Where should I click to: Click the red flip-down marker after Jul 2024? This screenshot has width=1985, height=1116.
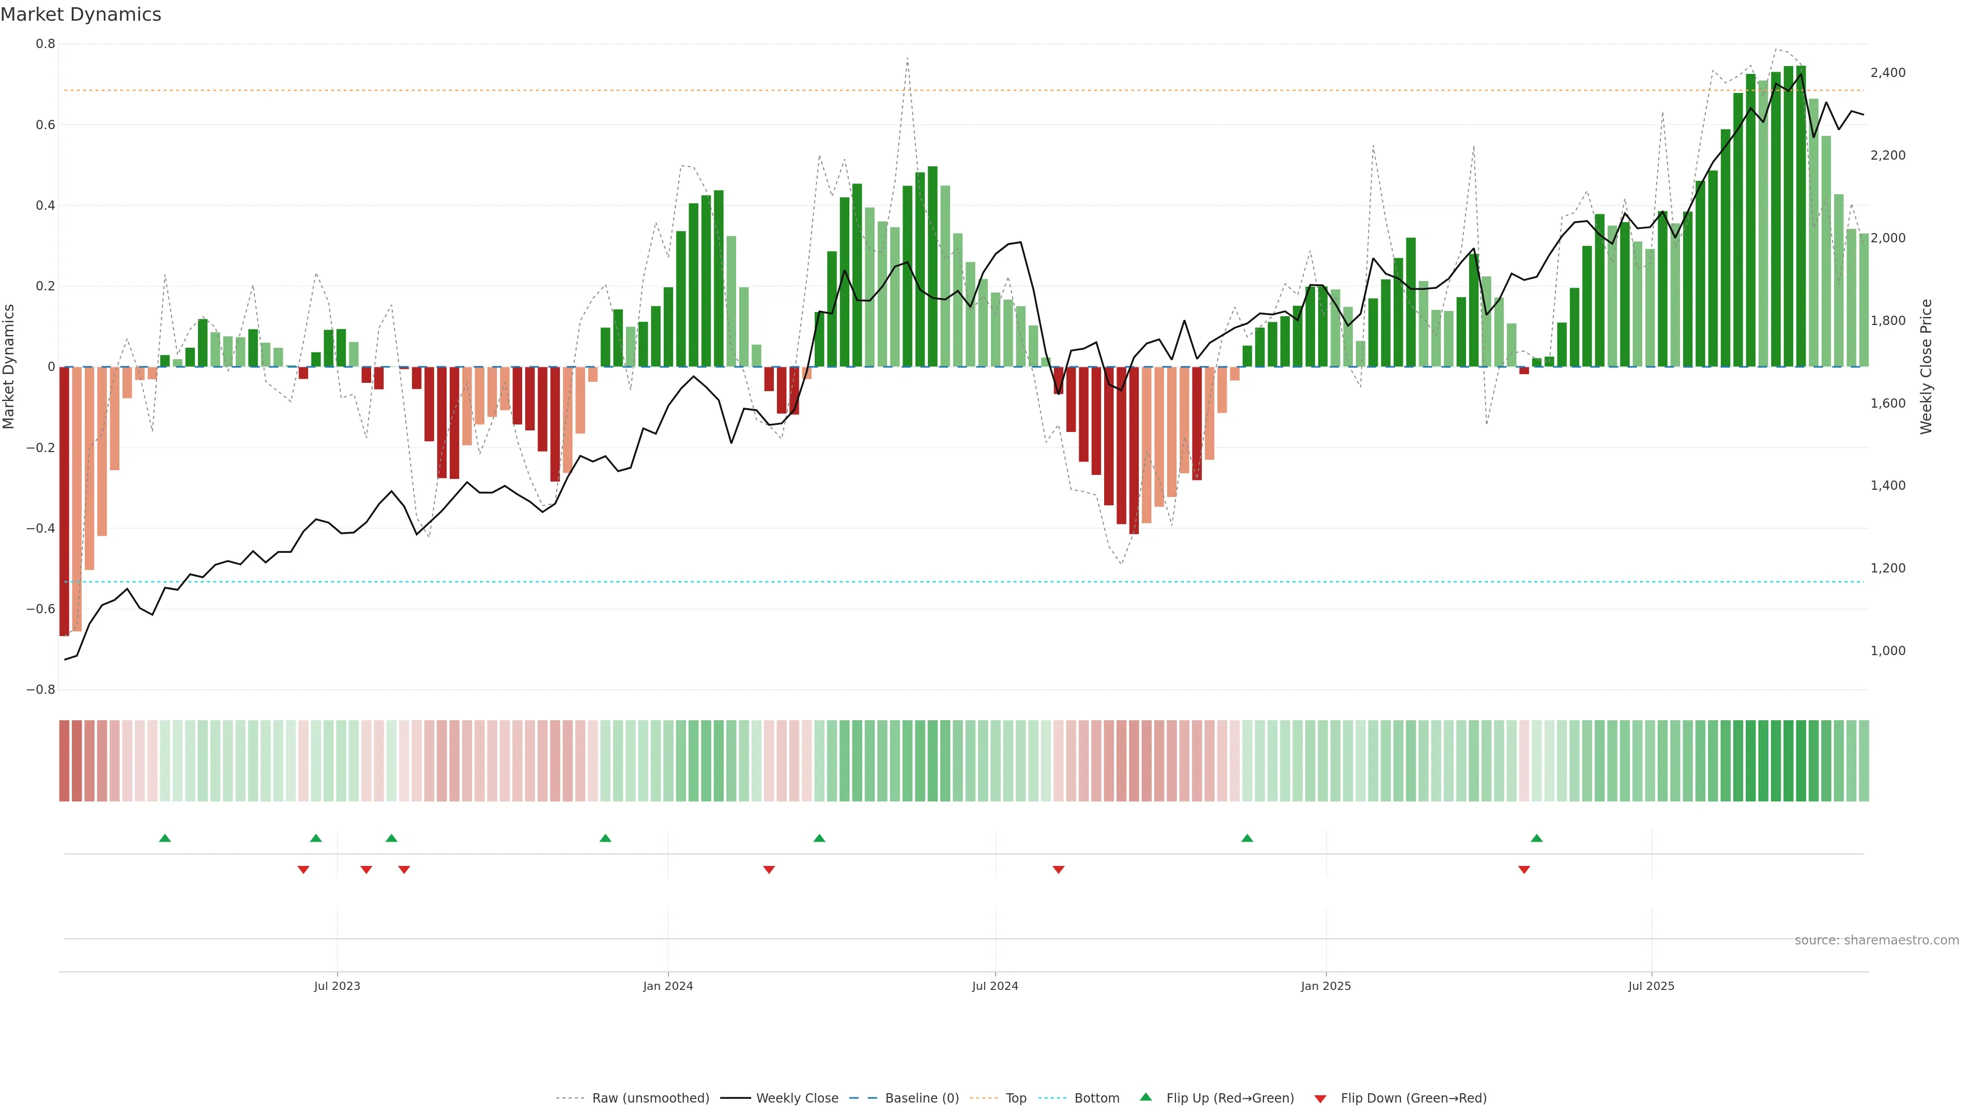click(1059, 870)
